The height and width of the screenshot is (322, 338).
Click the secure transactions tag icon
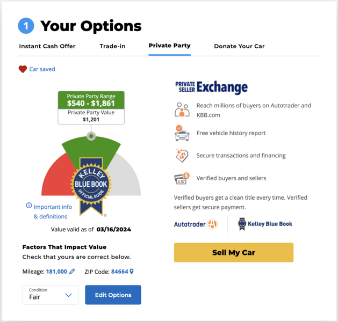pyautogui.click(x=182, y=156)
